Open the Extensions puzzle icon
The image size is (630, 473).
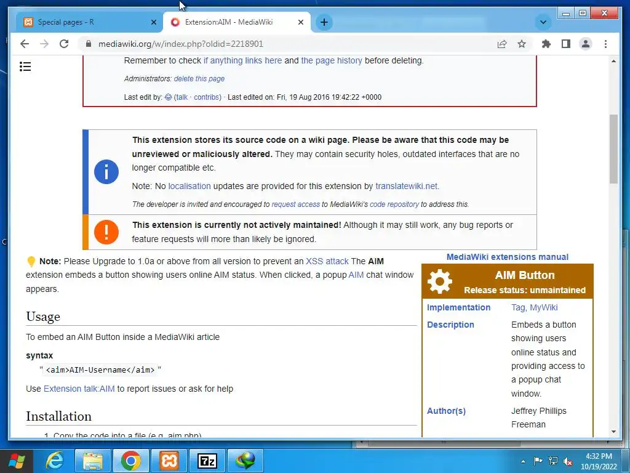point(546,44)
